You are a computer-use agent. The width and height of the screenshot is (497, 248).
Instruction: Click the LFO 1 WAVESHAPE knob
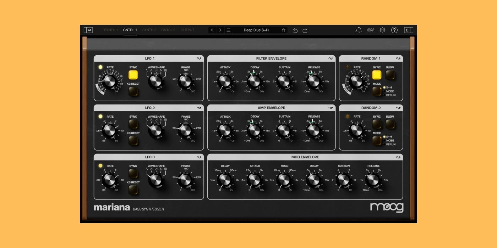156,81
